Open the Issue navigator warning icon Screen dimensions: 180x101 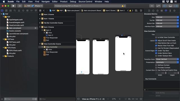tap(19, 11)
